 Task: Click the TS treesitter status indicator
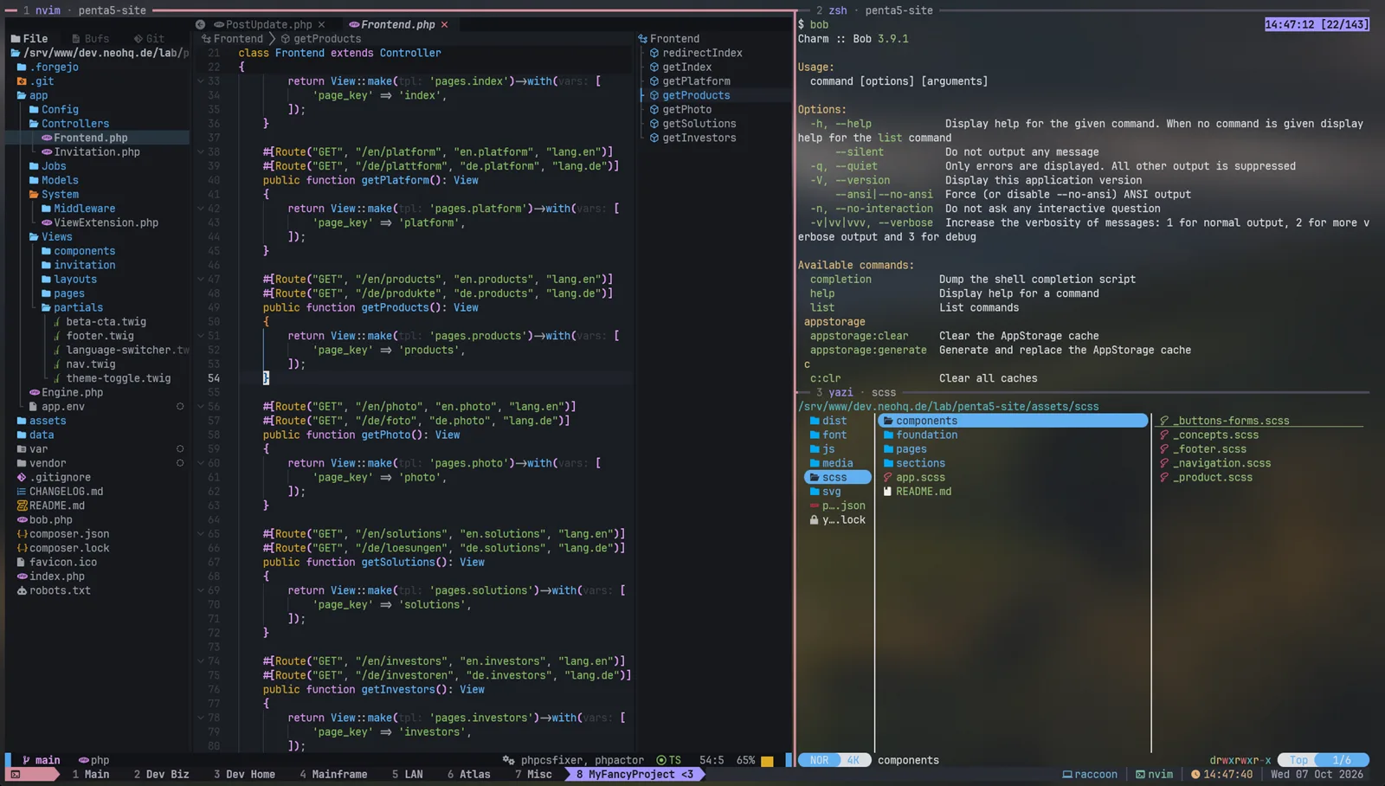[x=669, y=760]
